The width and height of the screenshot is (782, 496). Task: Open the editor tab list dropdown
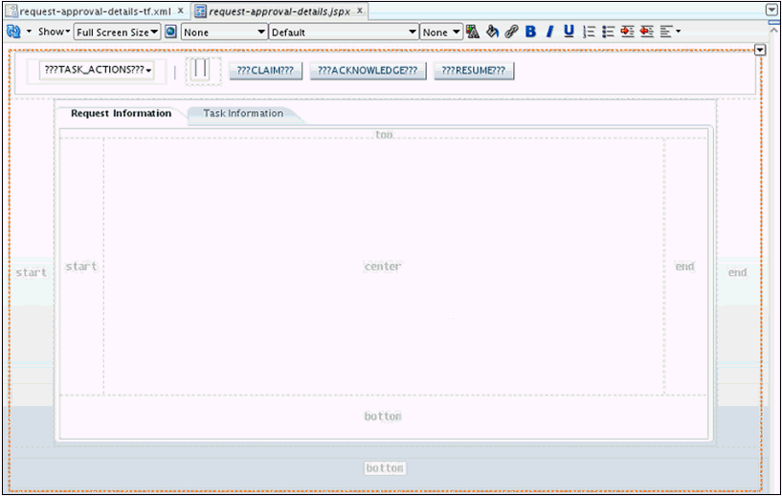[x=771, y=10]
